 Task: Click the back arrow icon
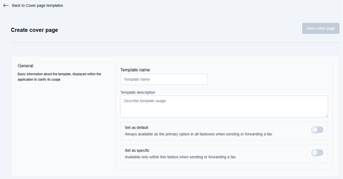(x=6, y=5)
